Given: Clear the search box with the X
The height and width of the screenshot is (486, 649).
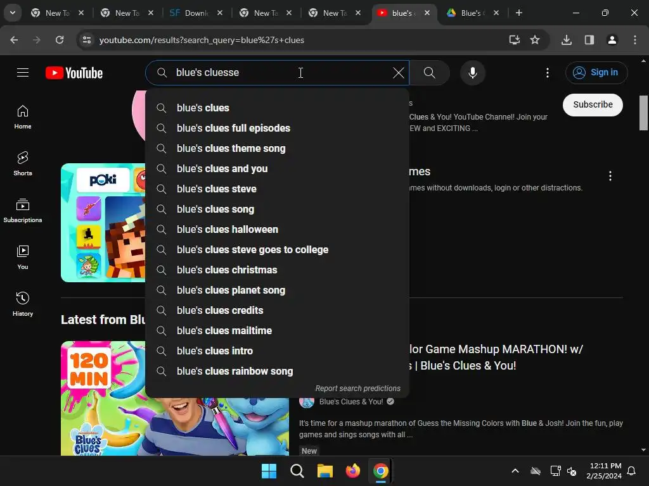Looking at the screenshot, I should point(398,73).
